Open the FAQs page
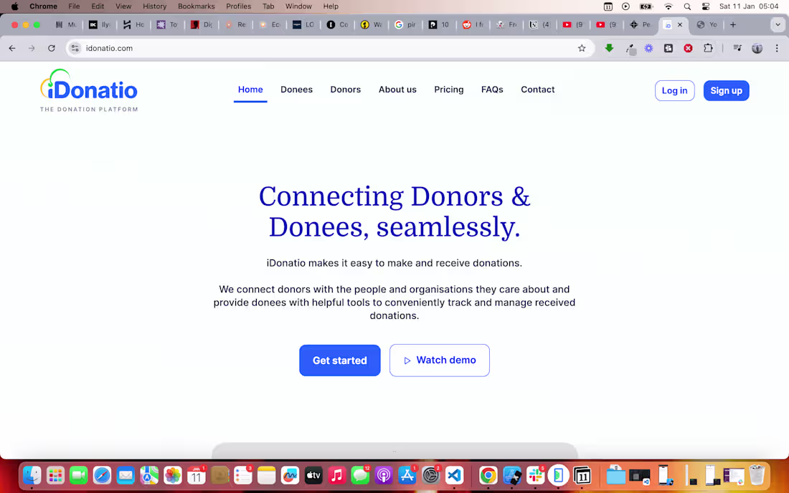 492,90
